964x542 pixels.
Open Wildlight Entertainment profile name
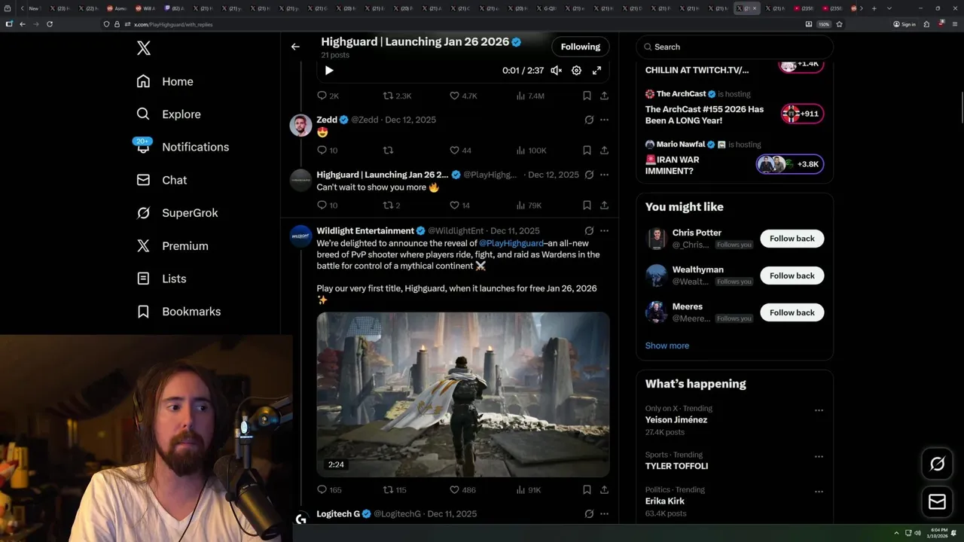coord(365,230)
